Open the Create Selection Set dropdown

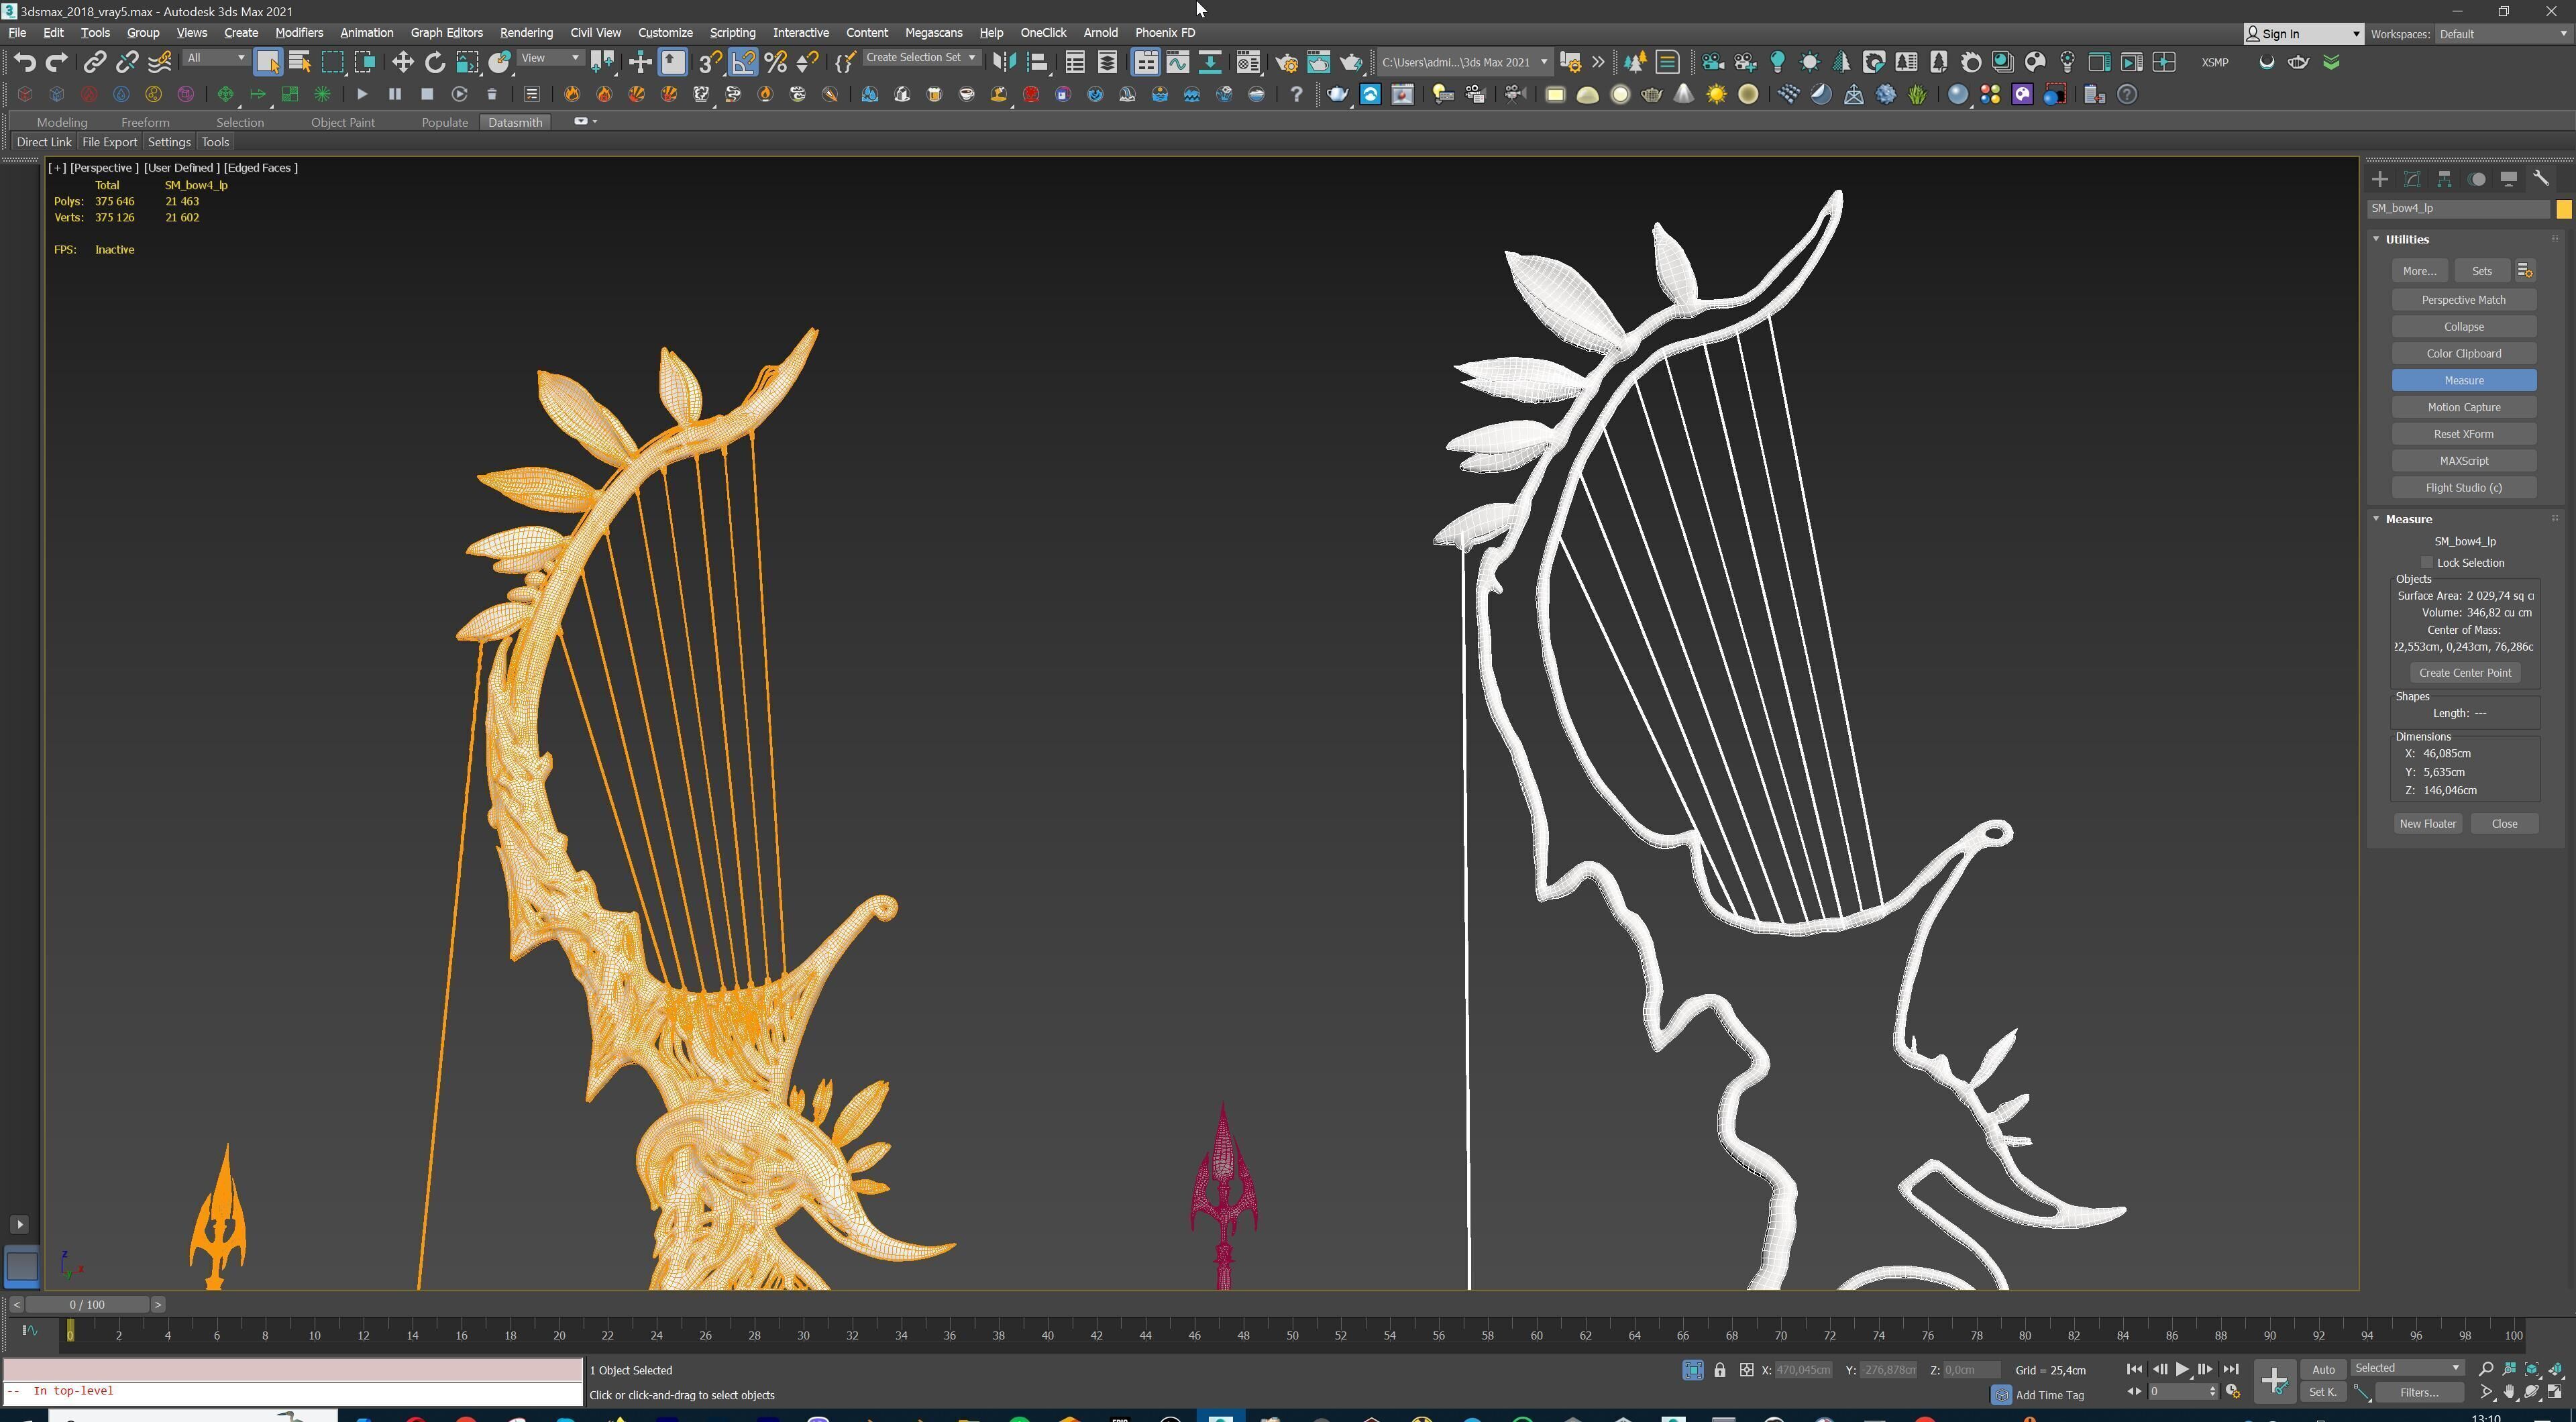[x=920, y=58]
